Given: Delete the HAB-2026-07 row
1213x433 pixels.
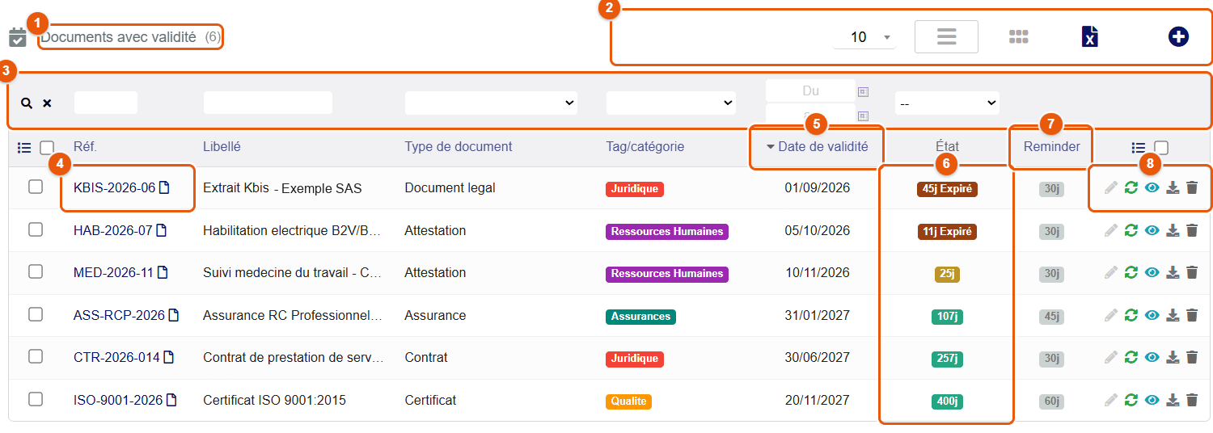Looking at the screenshot, I should (x=1192, y=230).
